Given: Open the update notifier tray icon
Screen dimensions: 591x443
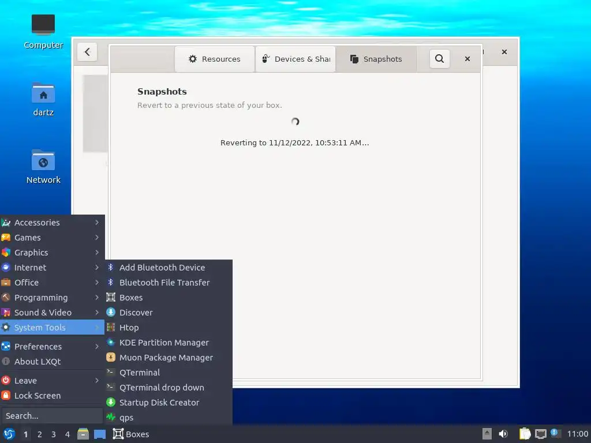Looking at the screenshot, I should (555, 433).
